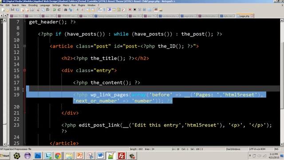Switch to FileZilla in the taskbar
Image resolution: width=284 pixels, height=160 pixels.
[121, 156]
